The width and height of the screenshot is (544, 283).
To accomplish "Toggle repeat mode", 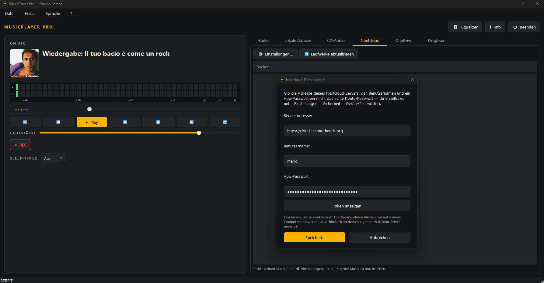I will point(225,122).
